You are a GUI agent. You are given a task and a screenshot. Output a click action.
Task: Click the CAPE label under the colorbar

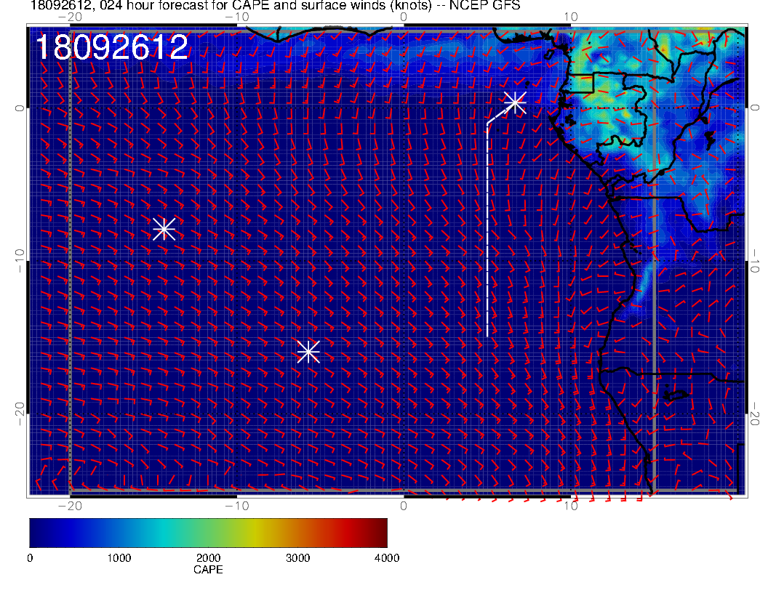[x=208, y=570]
